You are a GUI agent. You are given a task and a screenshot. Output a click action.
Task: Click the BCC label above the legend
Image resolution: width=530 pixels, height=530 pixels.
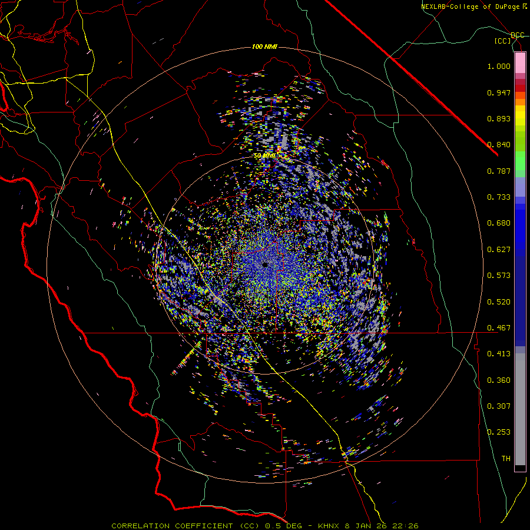517,35
